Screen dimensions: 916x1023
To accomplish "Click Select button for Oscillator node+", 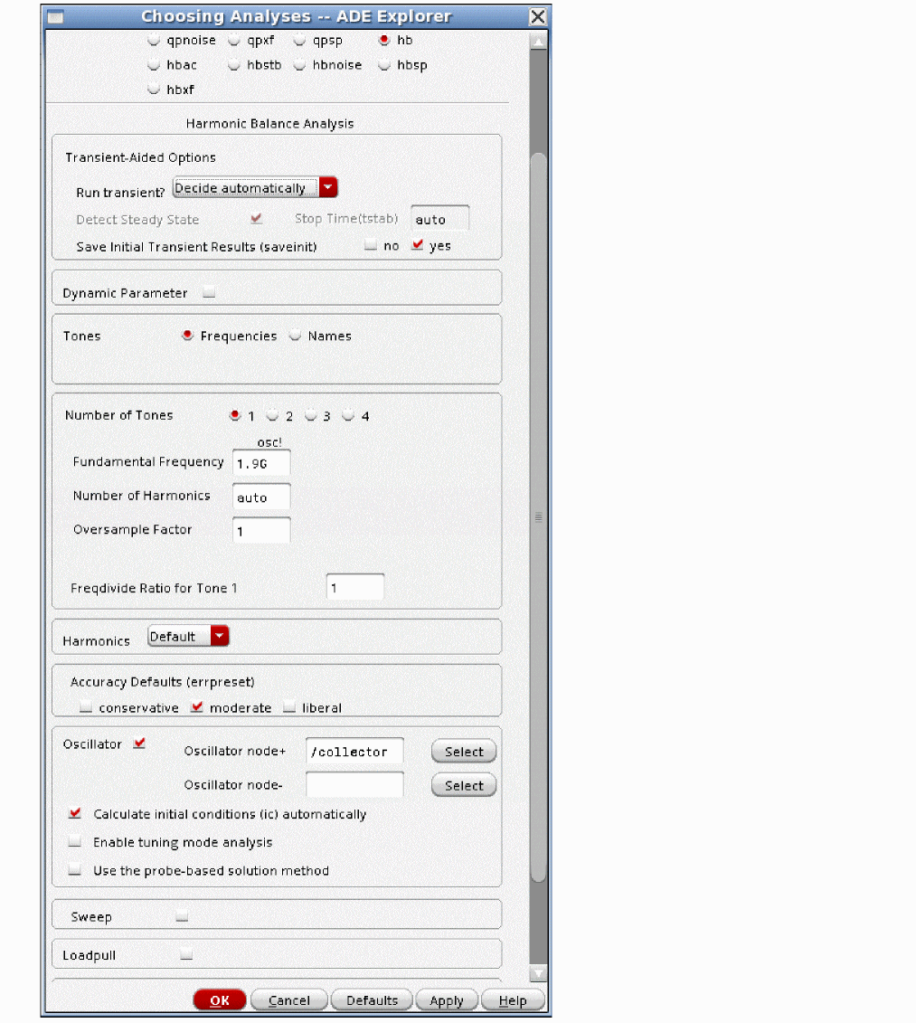I will pos(464,752).
